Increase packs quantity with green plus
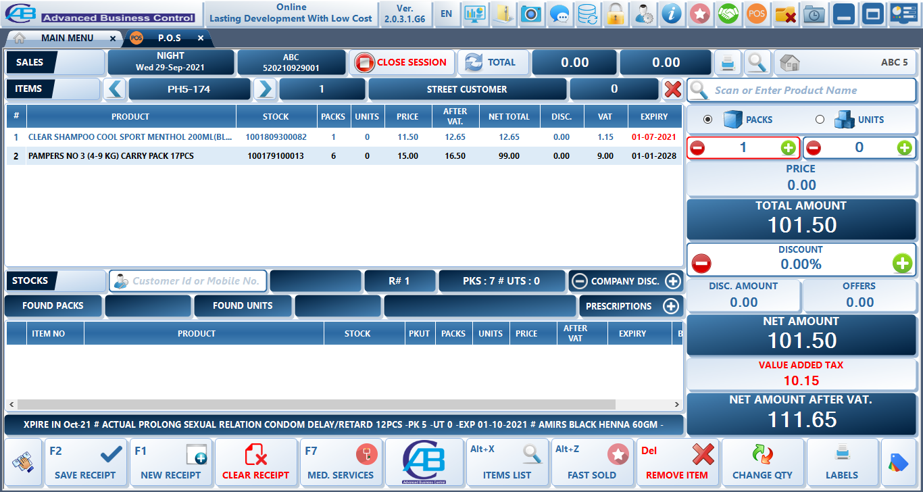923x492 pixels. pos(788,147)
